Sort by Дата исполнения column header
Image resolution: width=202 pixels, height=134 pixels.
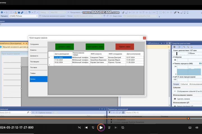[x=135, y=54]
